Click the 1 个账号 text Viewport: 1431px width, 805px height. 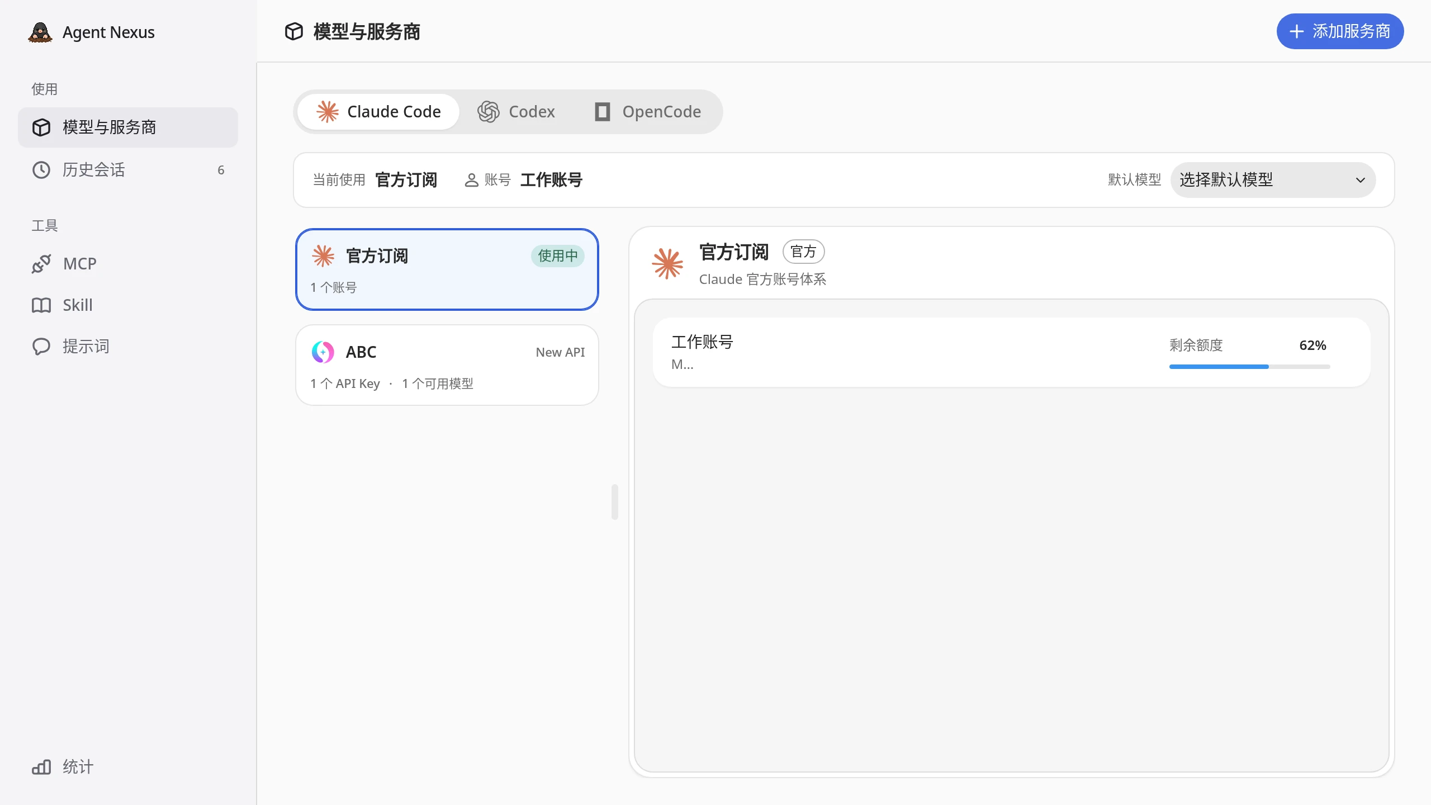click(x=334, y=287)
